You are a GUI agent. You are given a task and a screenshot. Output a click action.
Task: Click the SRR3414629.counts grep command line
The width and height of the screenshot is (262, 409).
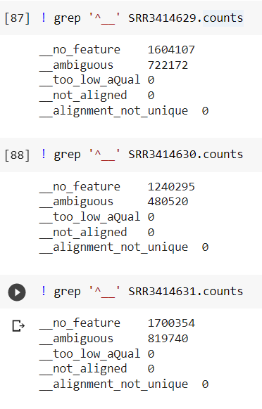pos(142,18)
